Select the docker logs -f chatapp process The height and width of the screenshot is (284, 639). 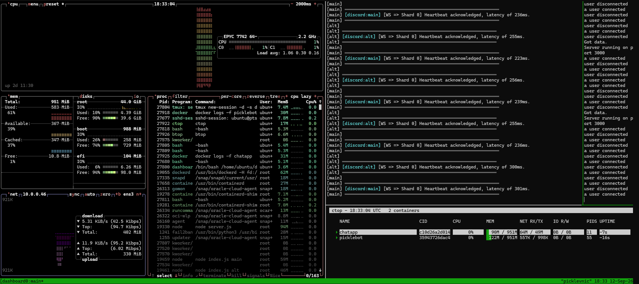click(x=237, y=156)
